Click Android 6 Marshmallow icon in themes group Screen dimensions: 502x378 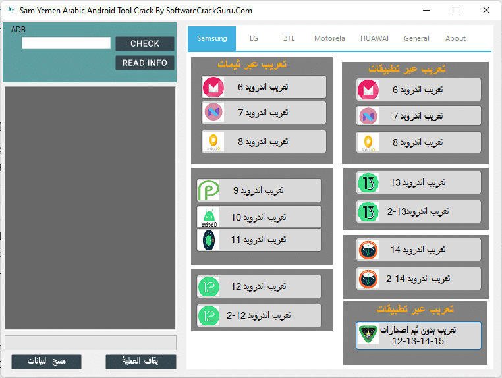(x=213, y=87)
